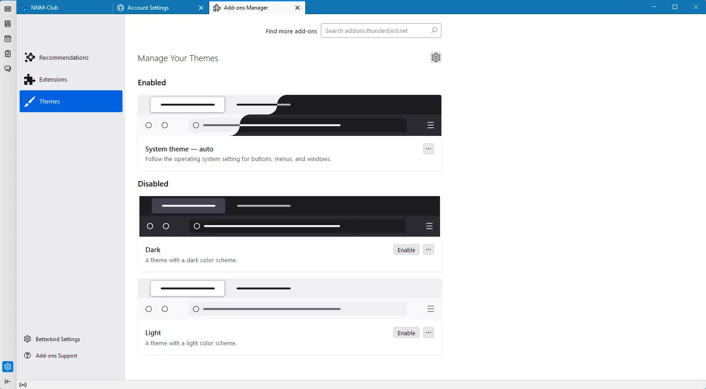
Task: Click the "Enabled" section heading
Action: tap(152, 83)
